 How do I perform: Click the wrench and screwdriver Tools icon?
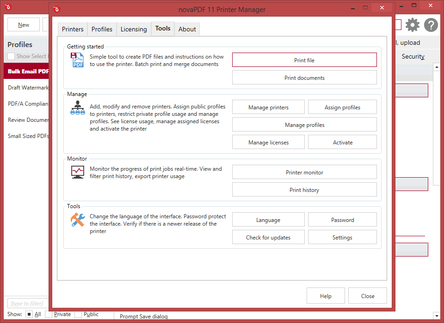[77, 220]
